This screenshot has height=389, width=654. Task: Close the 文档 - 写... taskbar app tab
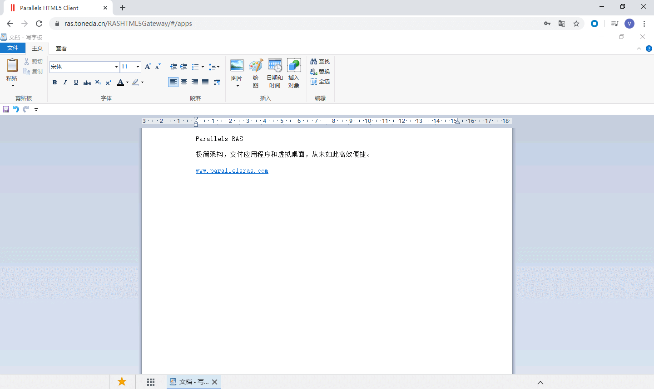coord(215,382)
